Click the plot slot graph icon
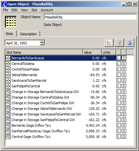The height and width of the screenshot is (151, 139). click(109, 43)
